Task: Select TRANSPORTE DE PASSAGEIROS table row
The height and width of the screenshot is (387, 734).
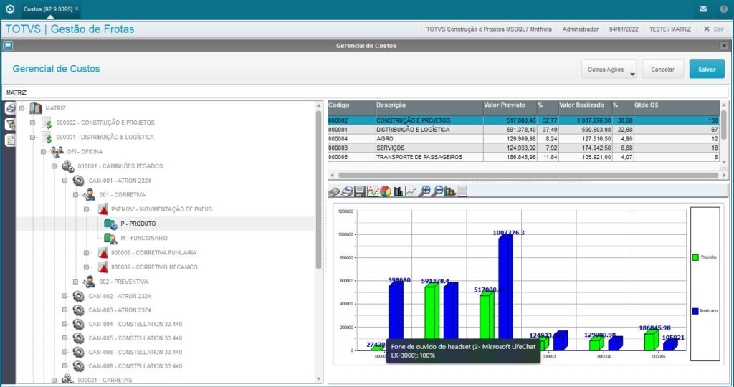Action: point(523,157)
